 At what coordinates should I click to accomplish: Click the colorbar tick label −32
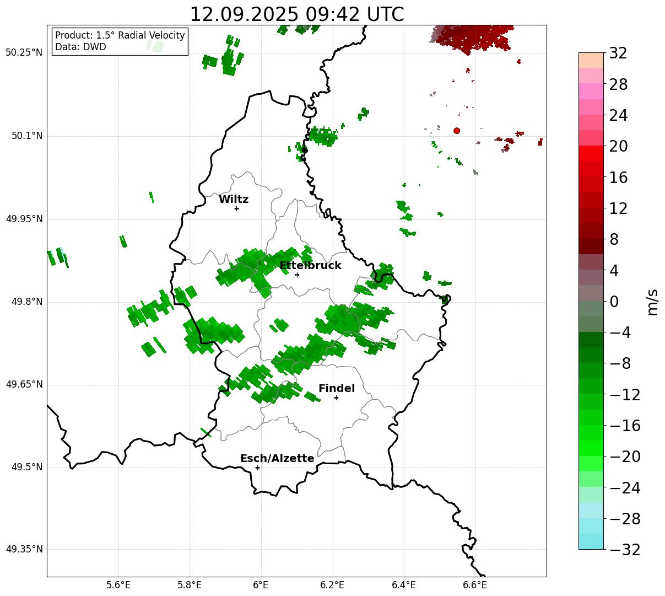(625, 550)
